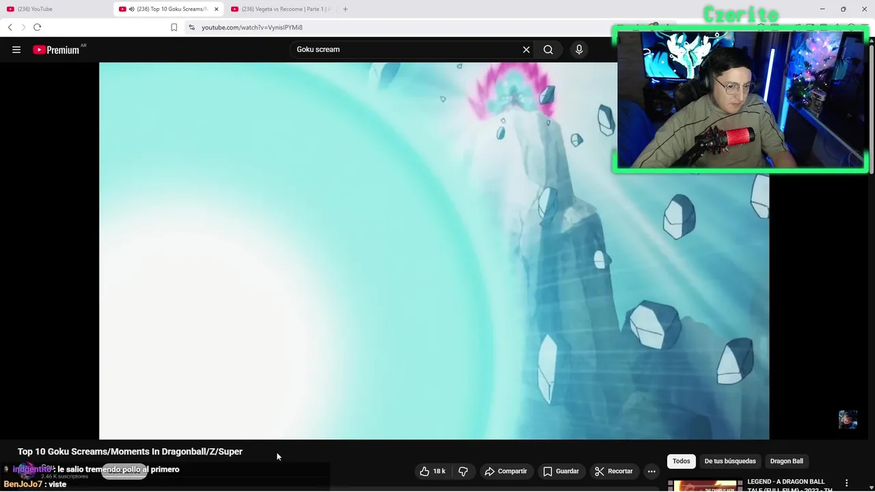Click the video title Top 10 Goku Screams/Moments
The image size is (875, 492).
[x=130, y=452]
